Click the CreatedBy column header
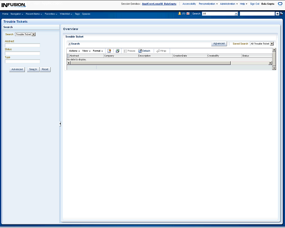This screenshot has width=285, height=228. (x=224, y=56)
